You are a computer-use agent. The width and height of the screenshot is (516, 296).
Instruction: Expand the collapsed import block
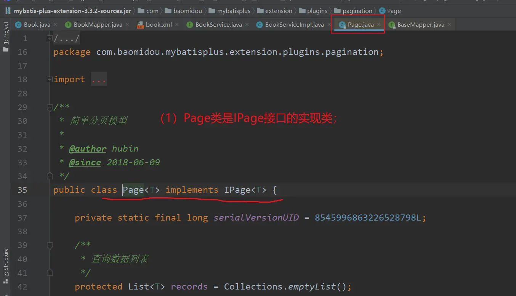[x=49, y=79]
